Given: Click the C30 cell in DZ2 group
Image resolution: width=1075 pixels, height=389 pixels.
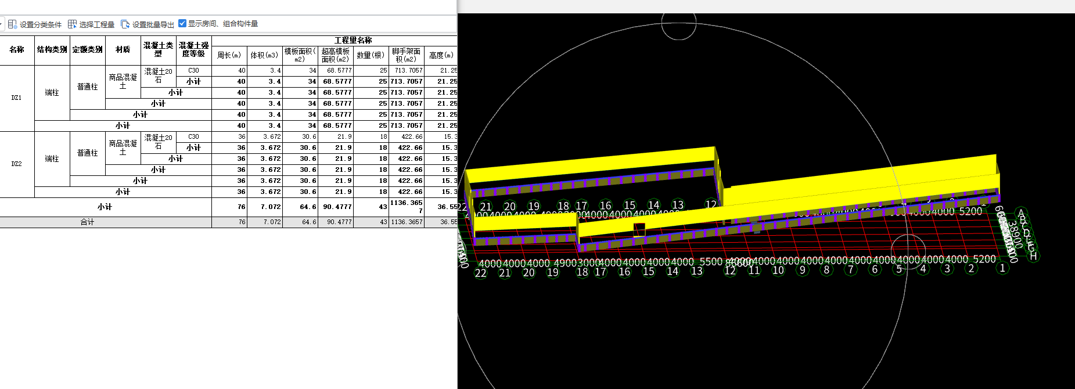Looking at the screenshot, I should coord(194,137).
